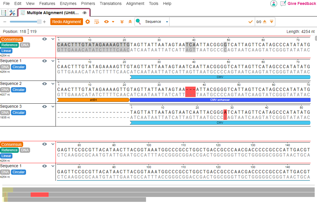Toggle visibility of the lower Sequence 1 row
The image size is (317, 203).
45,166
